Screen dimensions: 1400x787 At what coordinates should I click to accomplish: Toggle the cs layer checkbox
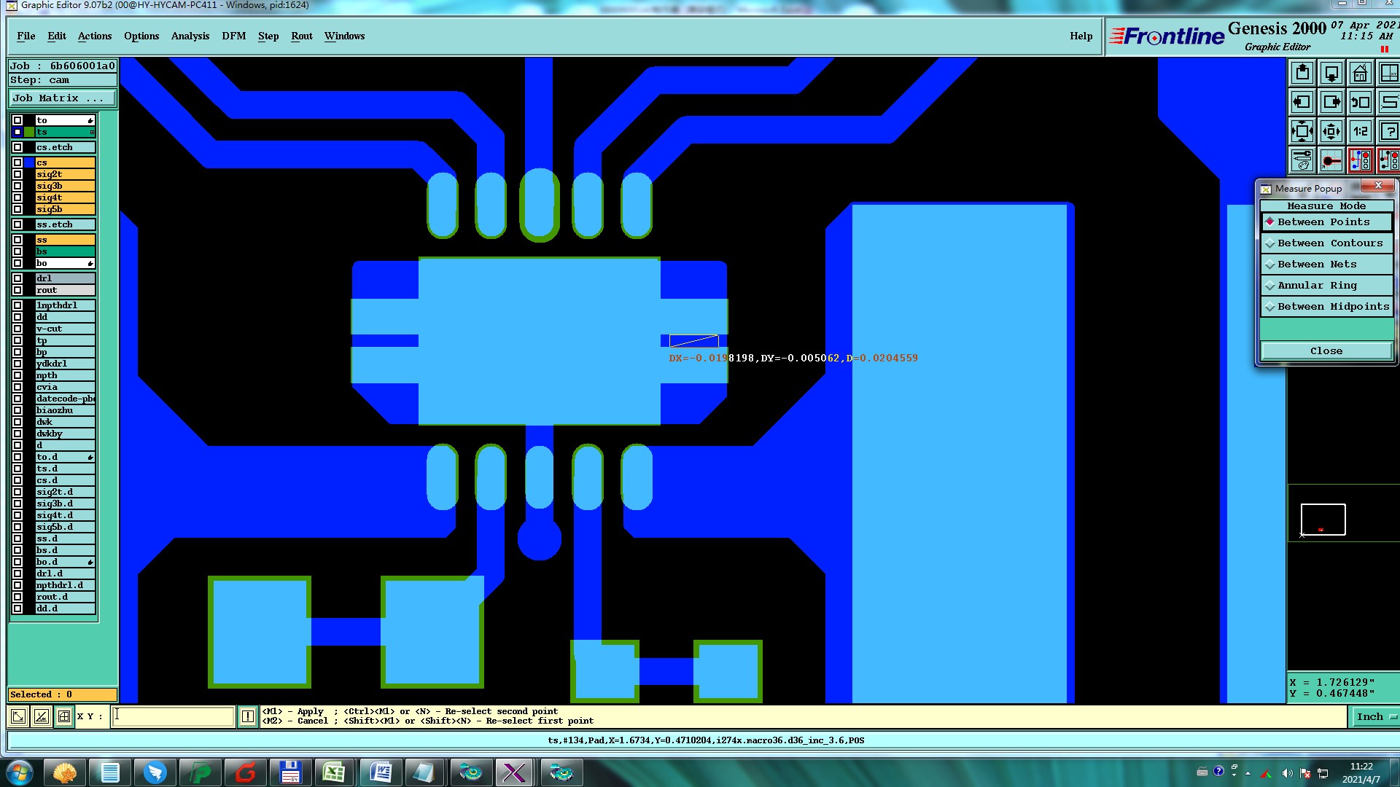point(17,163)
